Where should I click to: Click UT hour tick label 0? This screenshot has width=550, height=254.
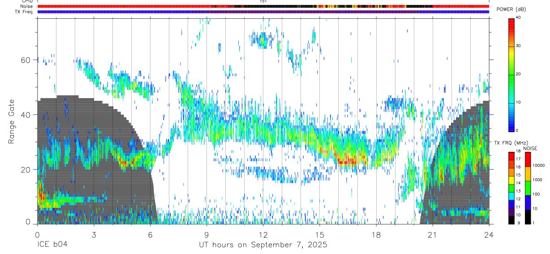point(38,234)
